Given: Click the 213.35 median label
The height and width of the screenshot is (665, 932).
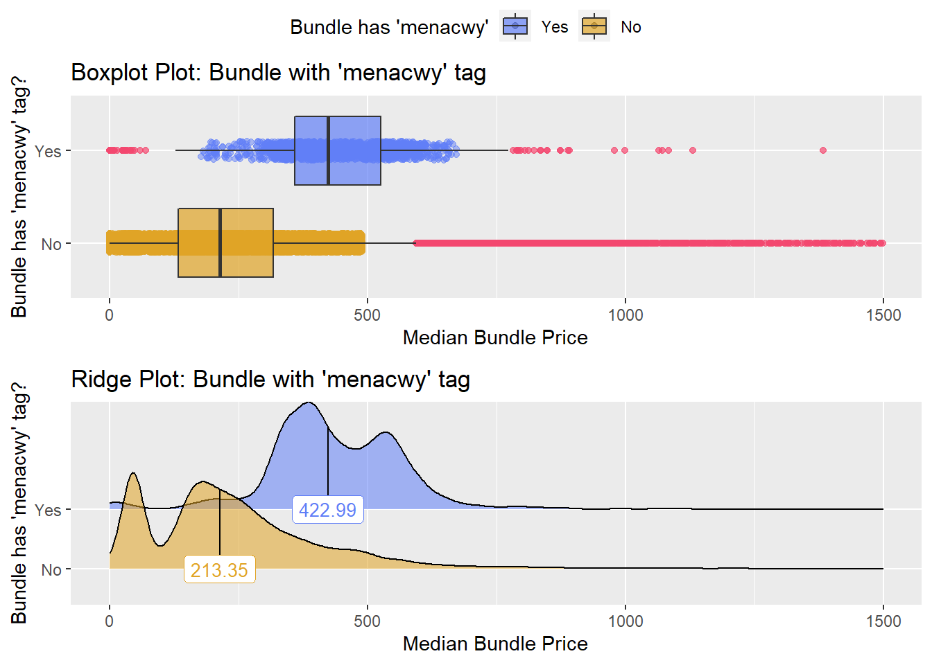Looking at the screenshot, I should click(219, 570).
